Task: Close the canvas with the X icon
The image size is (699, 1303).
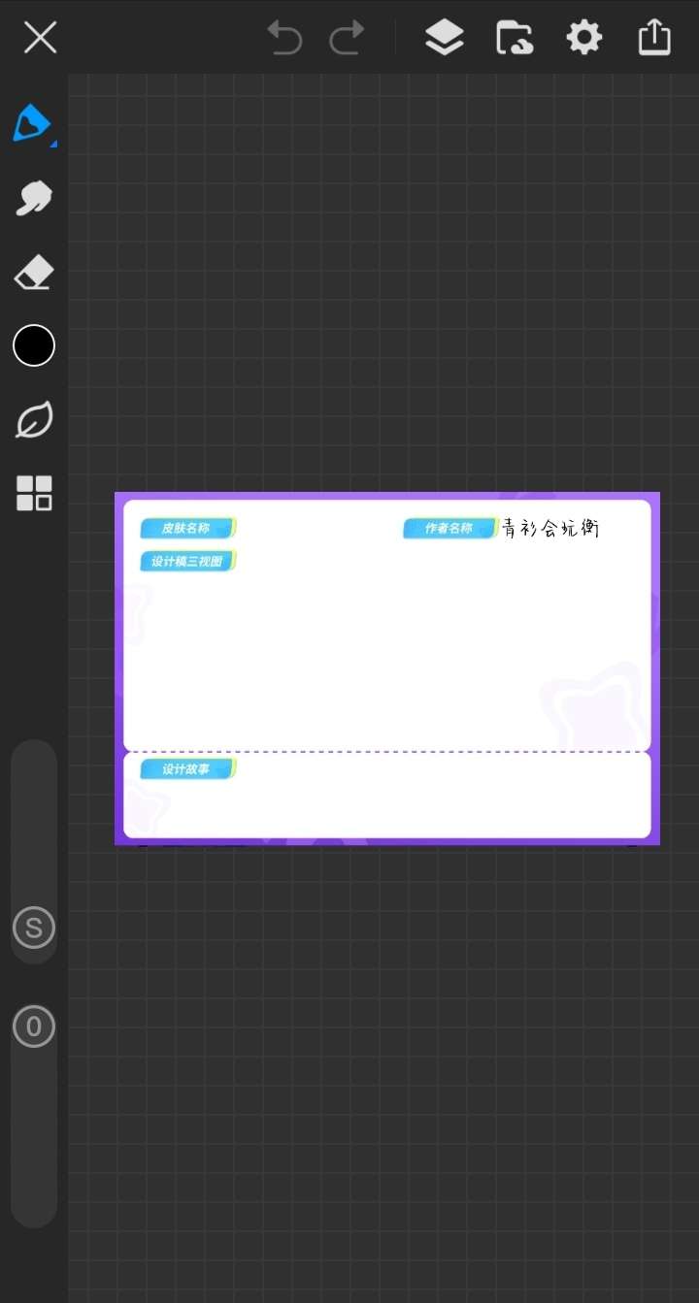Action: point(40,38)
